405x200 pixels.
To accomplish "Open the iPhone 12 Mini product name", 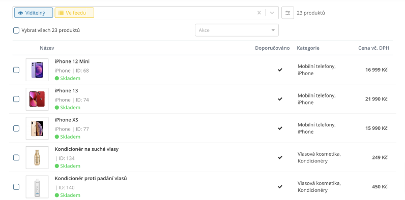I will [72, 61].
